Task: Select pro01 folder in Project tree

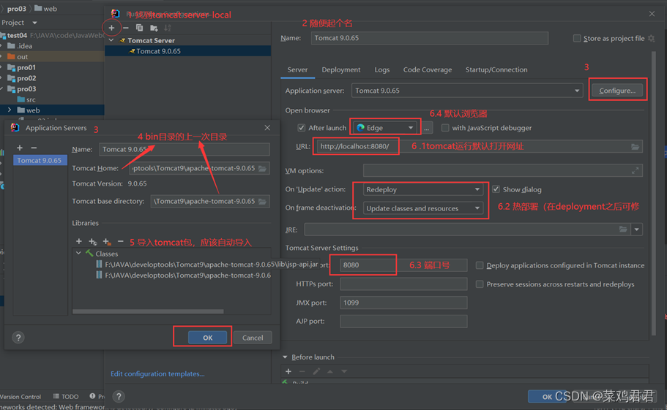Action: (26, 67)
